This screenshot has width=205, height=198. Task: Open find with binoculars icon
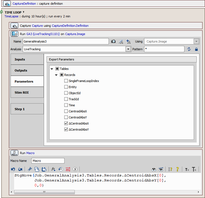[x=154, y=170]
